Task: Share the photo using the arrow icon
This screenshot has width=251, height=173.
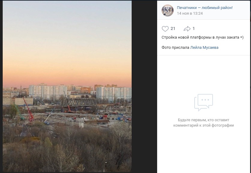Action: coord(187,29)
